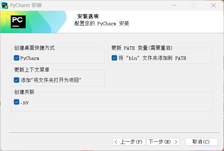Uncheck the .py file association checkbox
This screenshot has width=224, height=151.
coord(17,102)
